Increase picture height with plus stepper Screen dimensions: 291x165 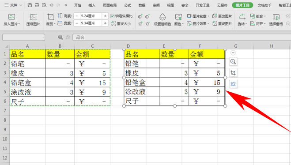(x=105, y=16)
